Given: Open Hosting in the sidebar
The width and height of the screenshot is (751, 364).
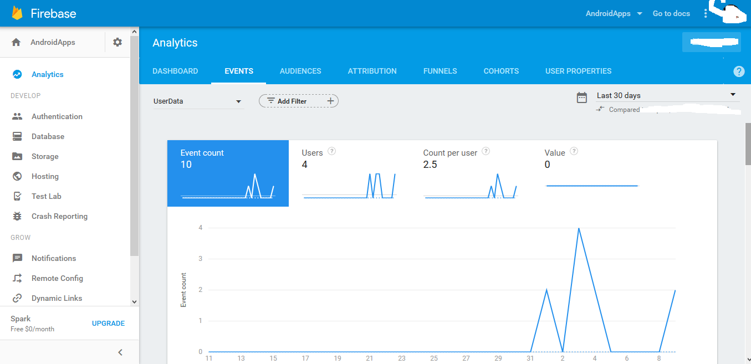Looking at the screenshot, I should click(x=45, y=176).
